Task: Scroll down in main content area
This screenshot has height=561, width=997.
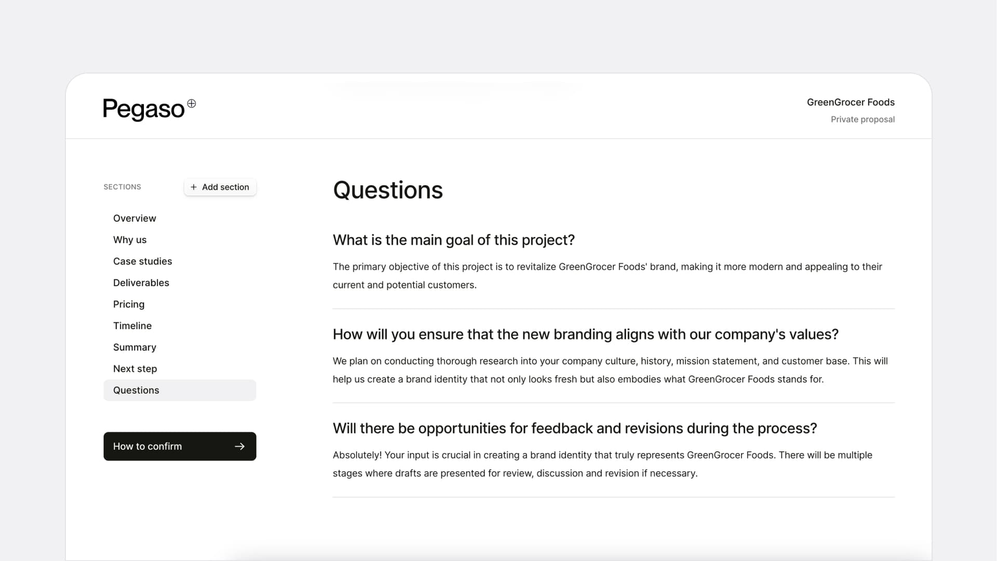Action: 614,342
